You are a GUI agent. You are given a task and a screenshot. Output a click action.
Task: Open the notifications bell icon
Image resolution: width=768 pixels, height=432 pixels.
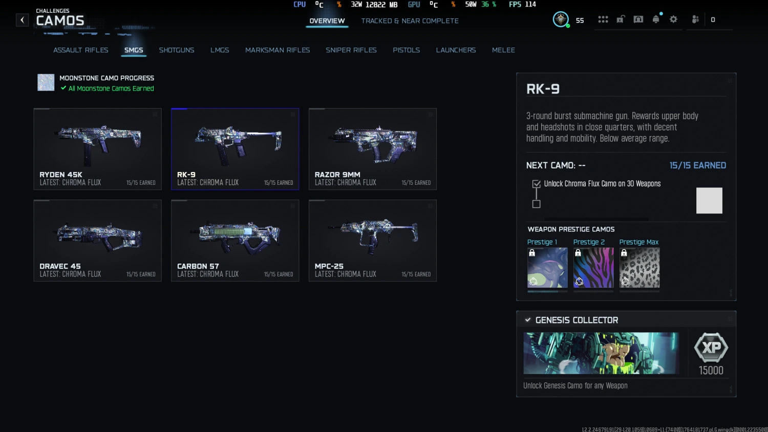tap(656, 19)
